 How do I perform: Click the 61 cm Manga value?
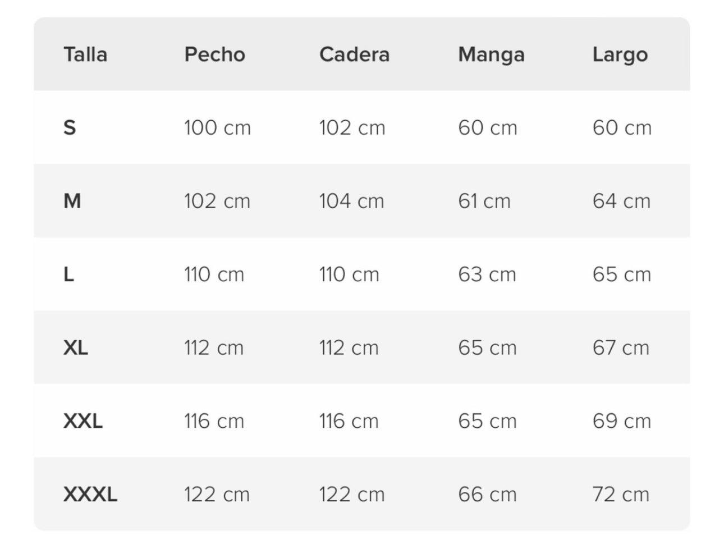pyautogui.click(x=484, y=201)
